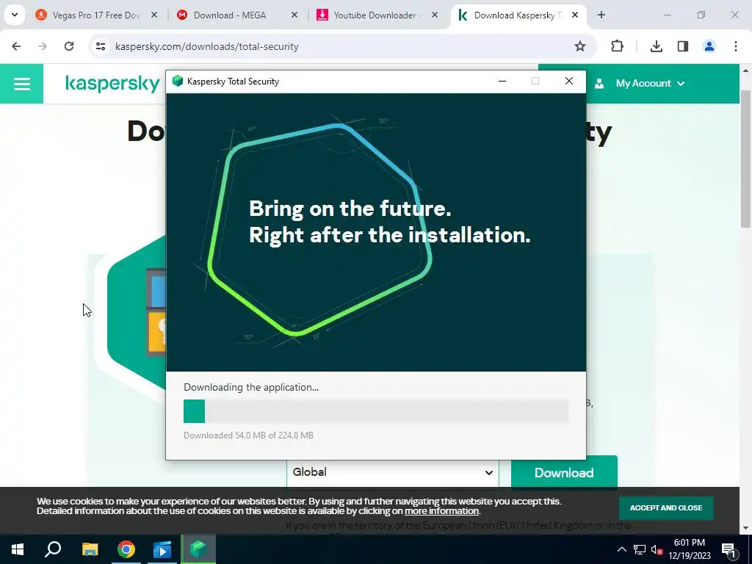This screenshot has height=564, width=752.
Task: Toggle the browser side panel
Action: (x=683, y=46)
